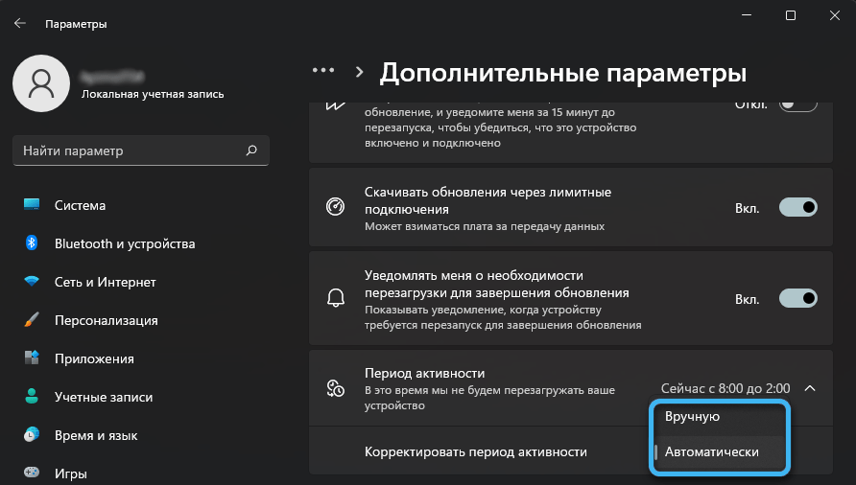The width and height of the screenshot is (856, 485).
Task: Click the breadcrumb ellipsis button
Action: coord(322,71)
